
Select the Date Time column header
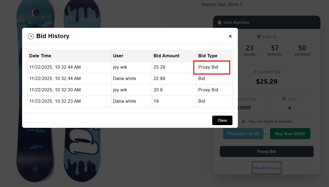(40, 56)
